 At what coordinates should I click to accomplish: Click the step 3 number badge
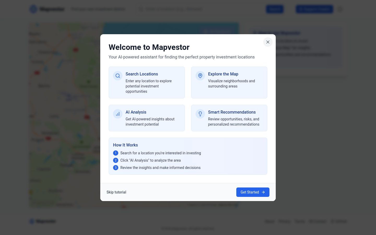tap(116, 168)
